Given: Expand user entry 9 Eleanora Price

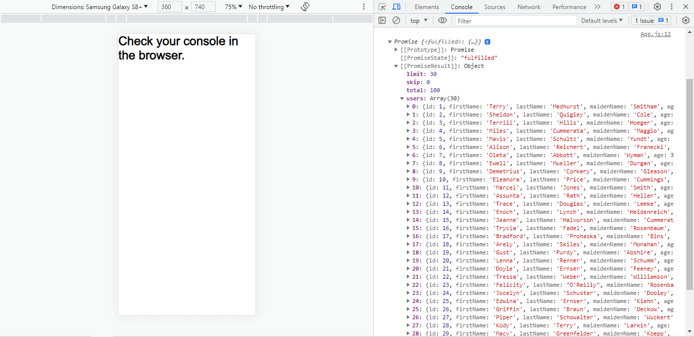Looking at the screenshot, I should tap(408, 179).
